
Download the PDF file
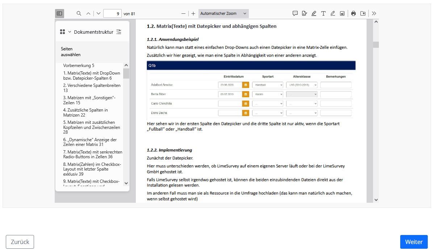(363, 13)
